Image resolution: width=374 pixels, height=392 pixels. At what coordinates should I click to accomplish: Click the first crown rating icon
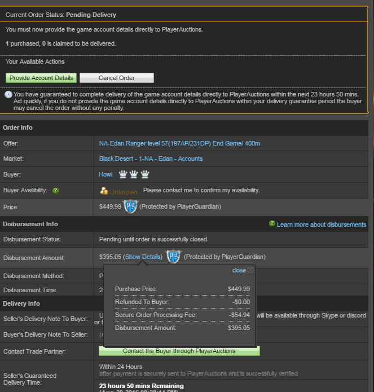point(123,174)
